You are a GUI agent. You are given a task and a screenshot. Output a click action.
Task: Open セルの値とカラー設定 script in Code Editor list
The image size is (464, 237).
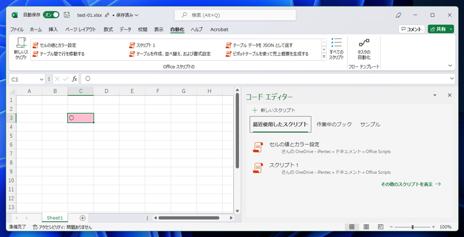322,147
